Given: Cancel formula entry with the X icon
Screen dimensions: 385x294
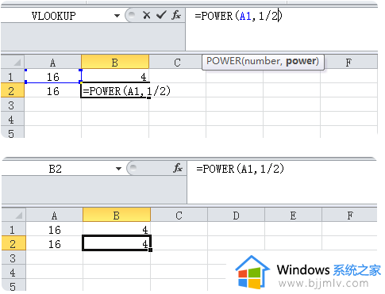Looking at the screenshot, I should point(146,15).
